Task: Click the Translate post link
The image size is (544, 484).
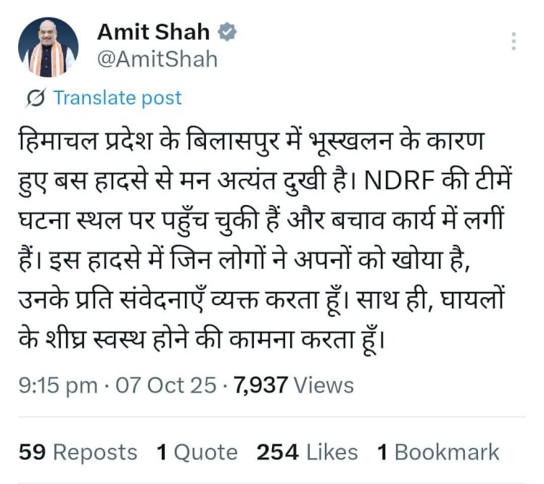Action: tap(118, 98)
